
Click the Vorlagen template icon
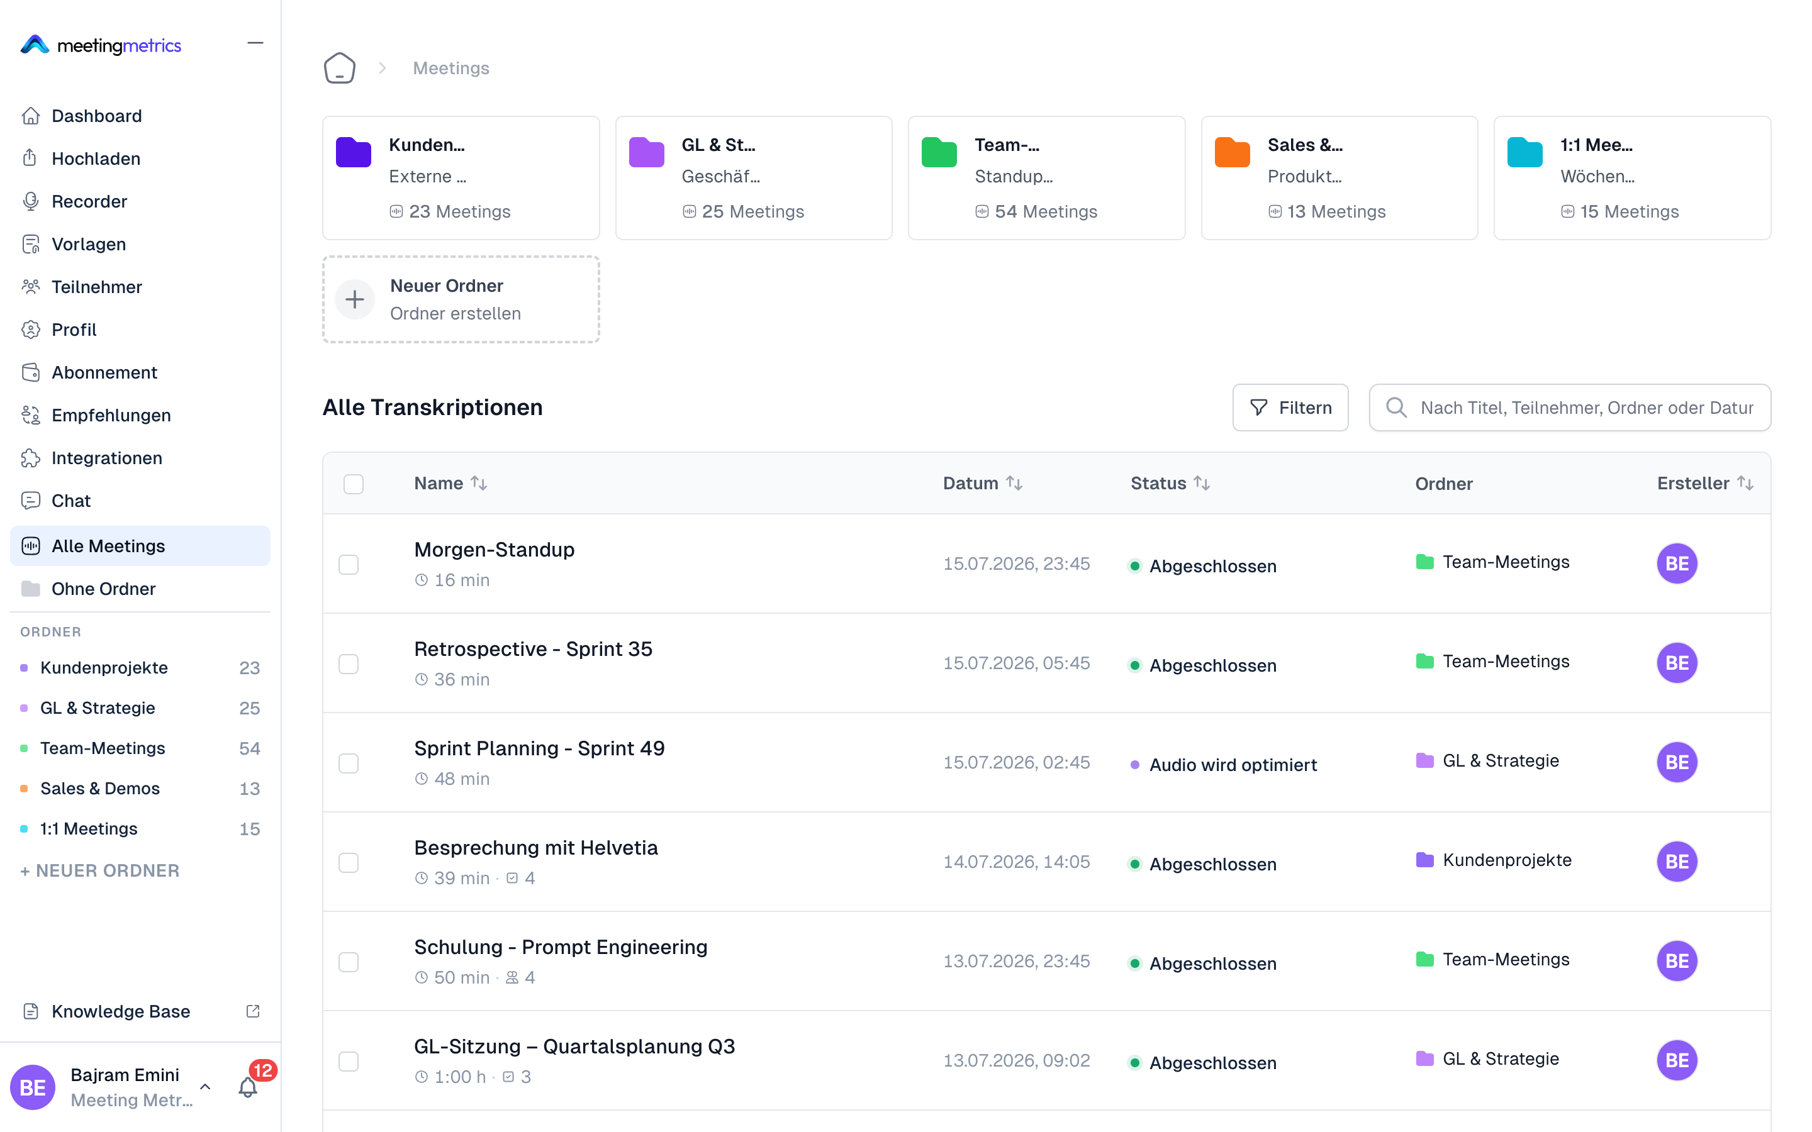[x=31, y=244]
